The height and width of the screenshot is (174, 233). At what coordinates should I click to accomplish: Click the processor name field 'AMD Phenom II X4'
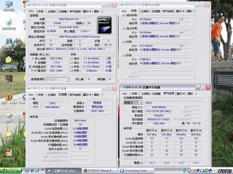pyautogui.click(x=69, y=19)
